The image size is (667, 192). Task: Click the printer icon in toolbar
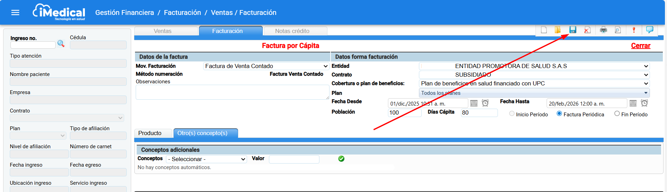coord(603,30)
